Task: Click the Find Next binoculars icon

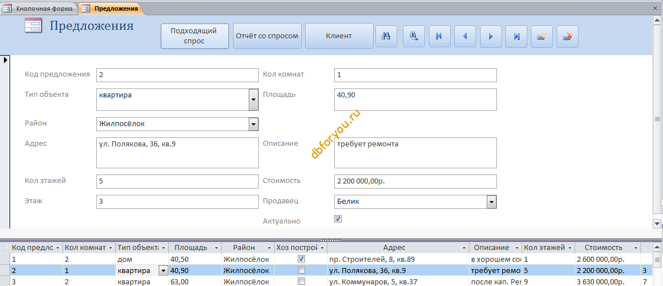Action: tap(414, 37)
